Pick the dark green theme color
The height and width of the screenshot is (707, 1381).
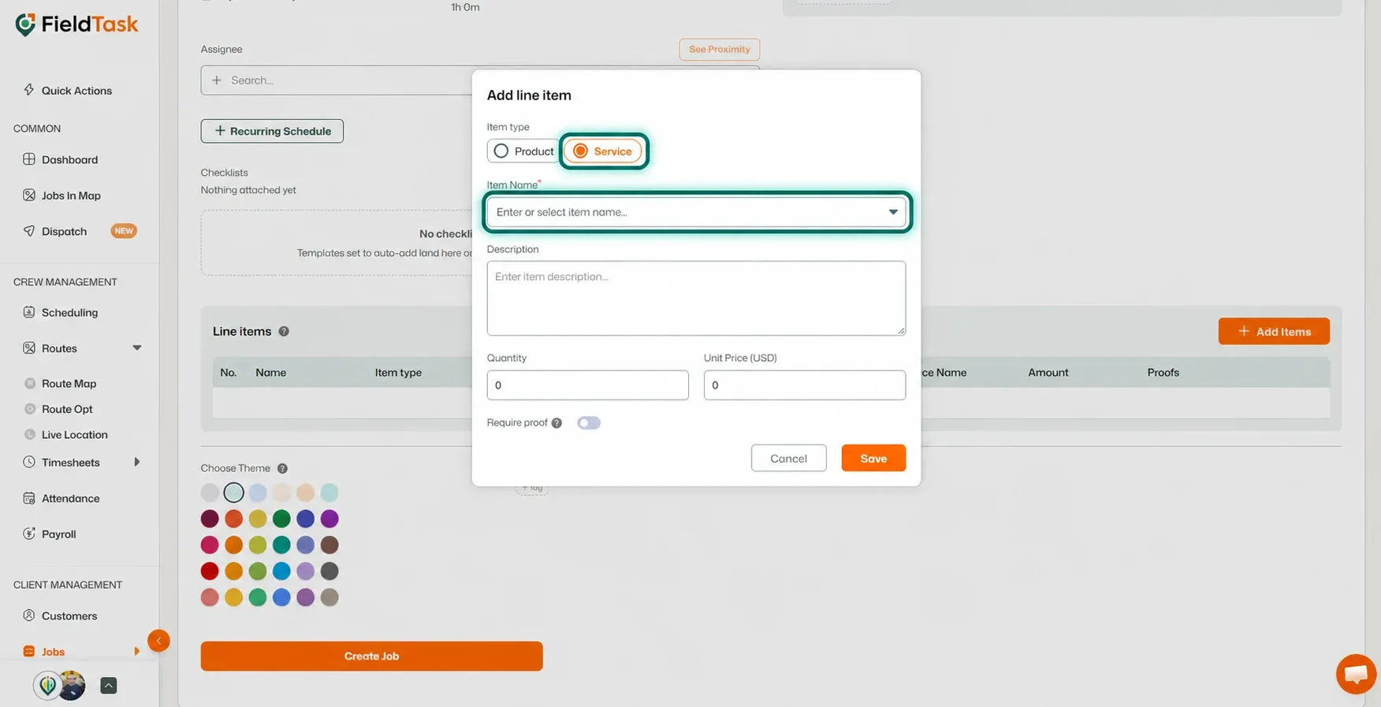coord(281,519)
